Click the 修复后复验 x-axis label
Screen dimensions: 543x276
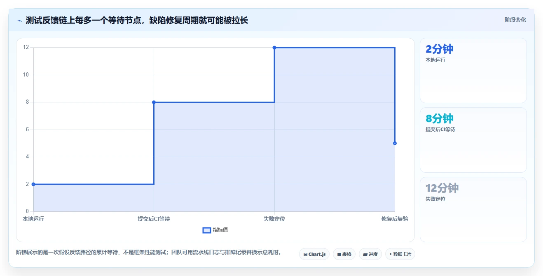395,219
